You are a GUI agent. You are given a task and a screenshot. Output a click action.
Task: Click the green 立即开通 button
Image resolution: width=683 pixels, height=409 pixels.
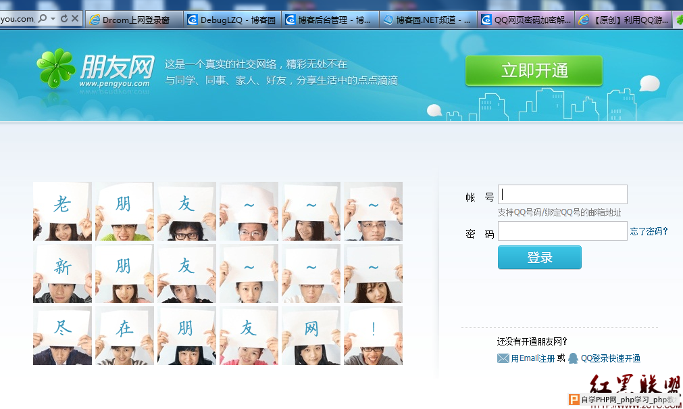[534, 70]
